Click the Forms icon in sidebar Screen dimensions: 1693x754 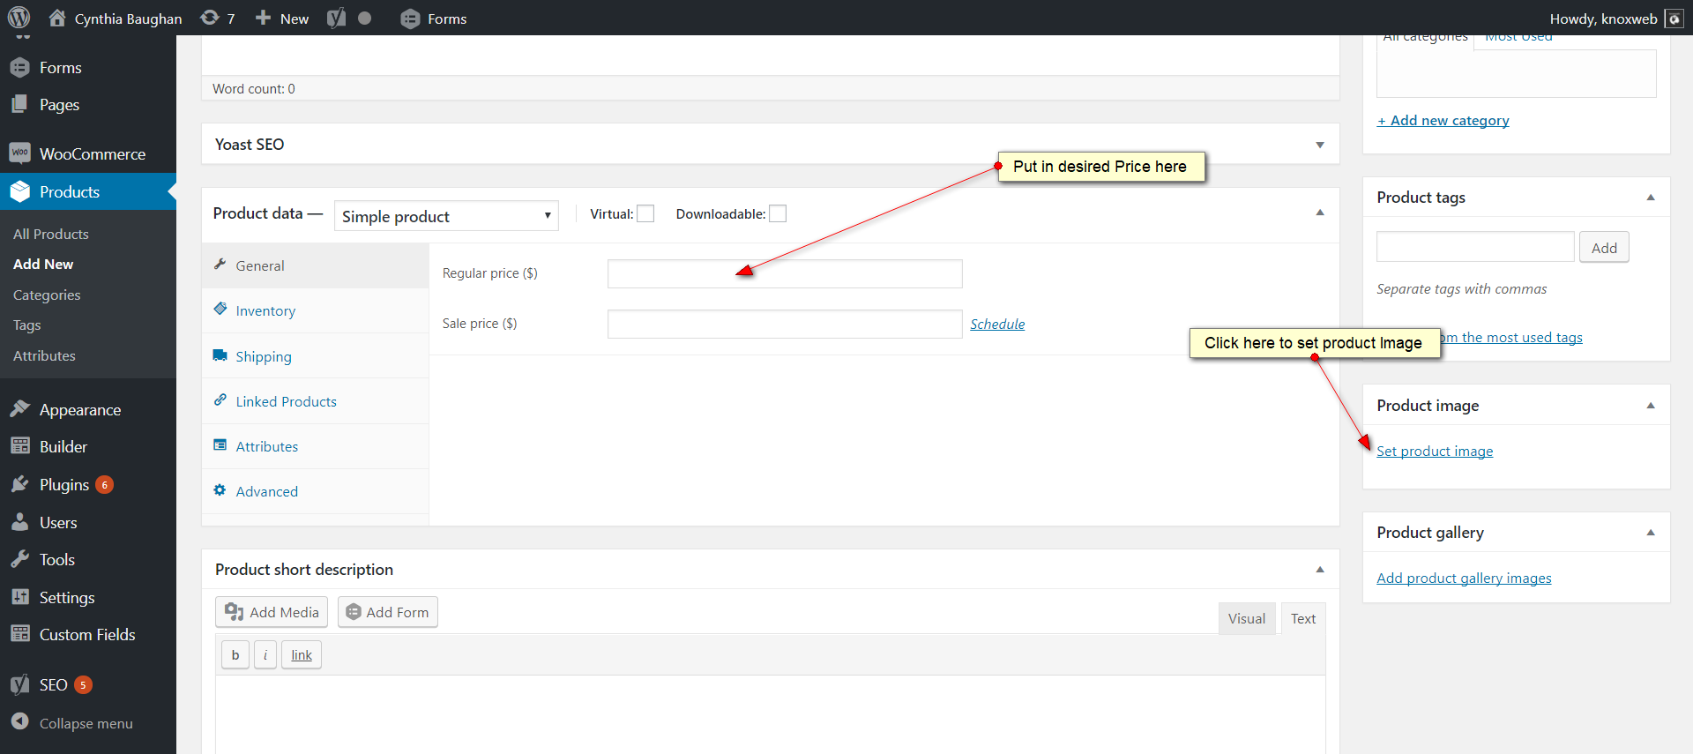(x=19, y=68)
